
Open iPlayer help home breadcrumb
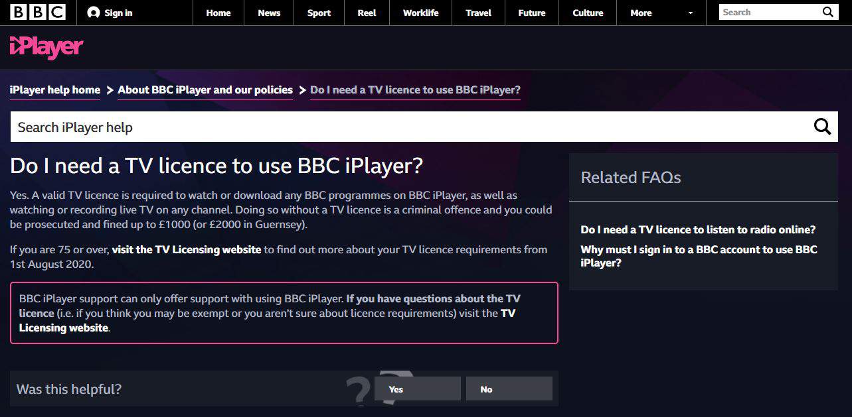pos(55,90)
